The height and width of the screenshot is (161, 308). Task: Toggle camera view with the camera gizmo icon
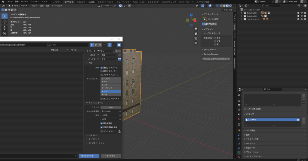coord(196,38)
